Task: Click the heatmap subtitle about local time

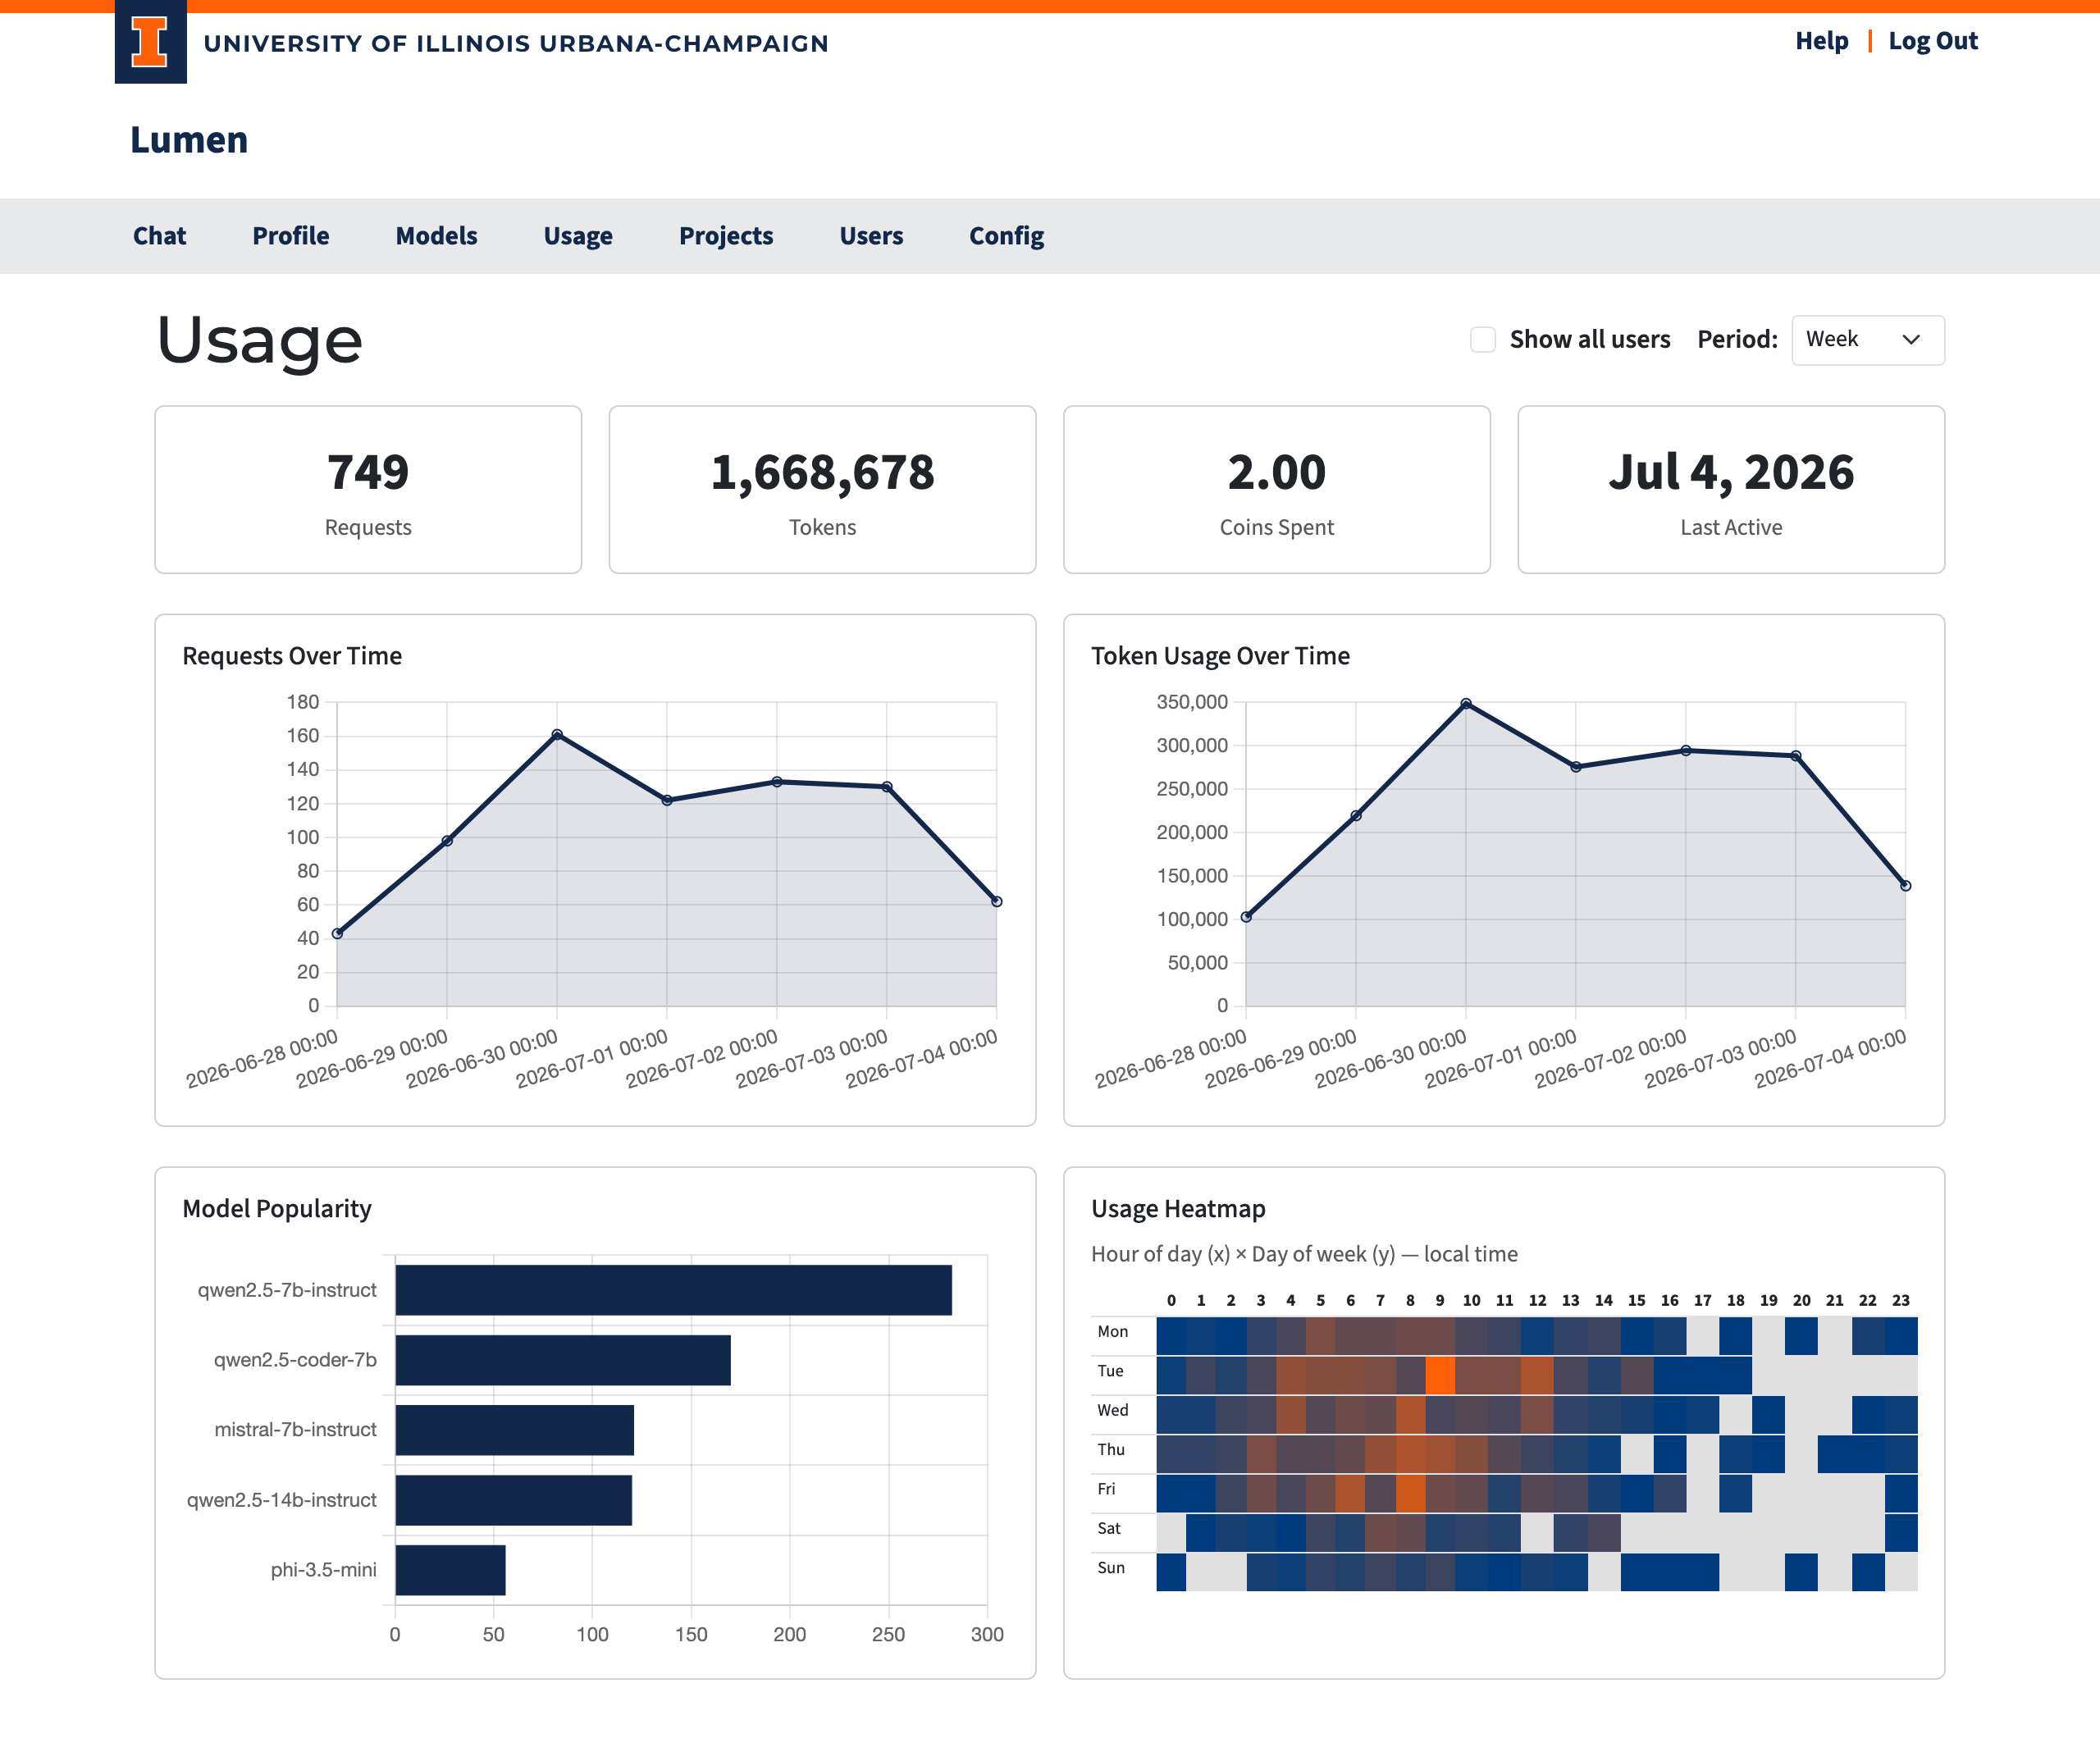Action: click(1304, 1254)
